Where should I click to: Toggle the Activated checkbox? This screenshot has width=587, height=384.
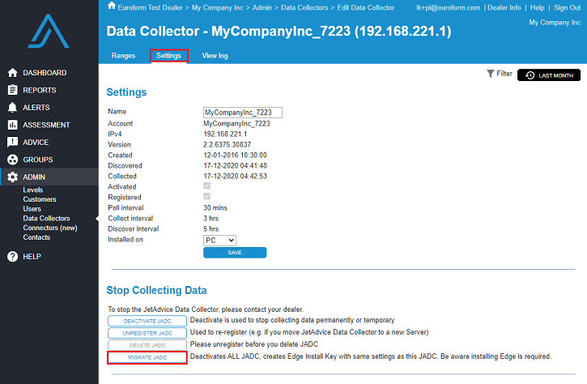tap(207, 186)
